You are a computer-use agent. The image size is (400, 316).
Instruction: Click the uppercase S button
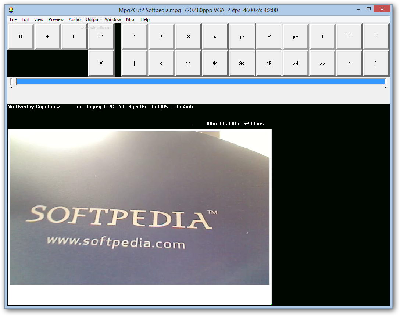tap(188, 36)
